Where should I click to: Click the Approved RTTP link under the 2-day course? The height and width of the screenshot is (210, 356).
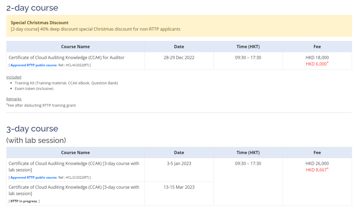[x=34, y=65]
